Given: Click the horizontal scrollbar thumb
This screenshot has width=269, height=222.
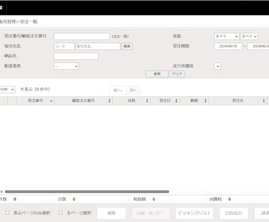Looking at the screenshot, I should coord(87,192).
